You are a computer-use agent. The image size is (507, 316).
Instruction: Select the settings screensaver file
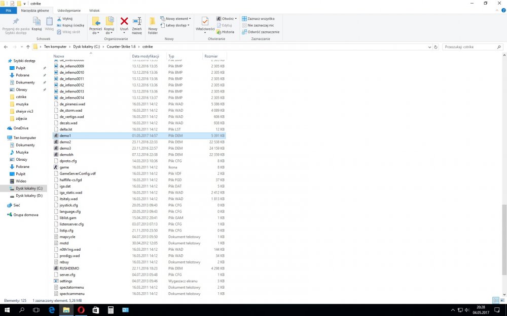tap(139, 281)
